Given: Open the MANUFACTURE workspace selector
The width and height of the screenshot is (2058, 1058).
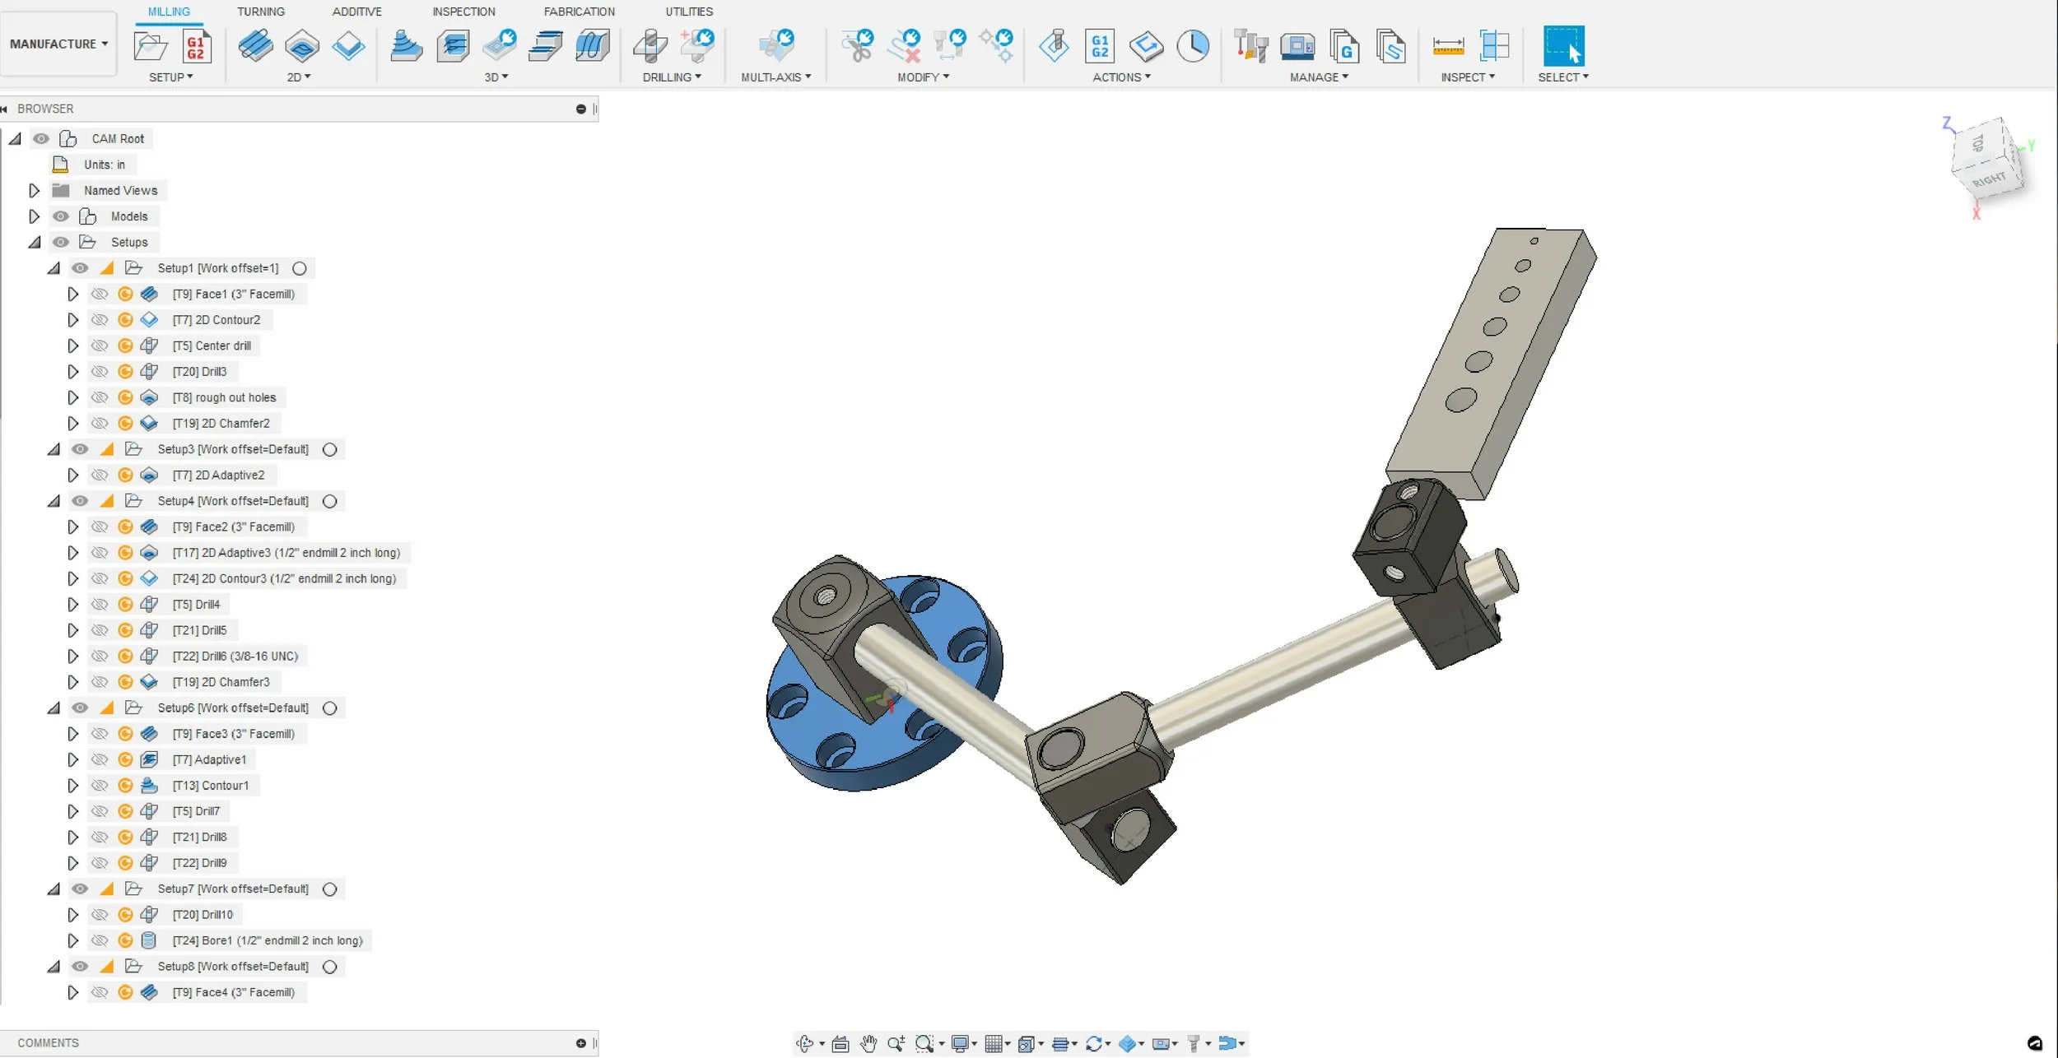Looking at the screenshot, I should [x=58, y=44].
